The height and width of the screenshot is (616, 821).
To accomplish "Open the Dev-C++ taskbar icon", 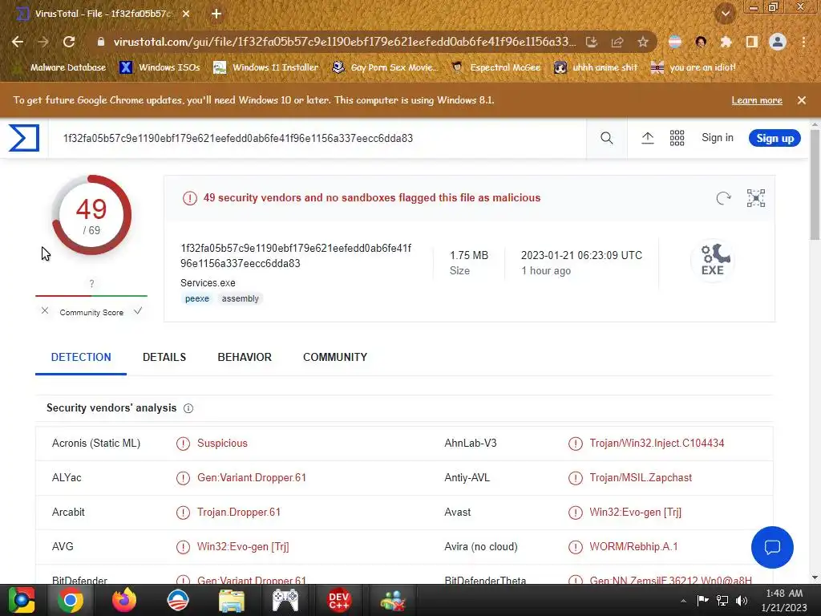I will (339, 600).
